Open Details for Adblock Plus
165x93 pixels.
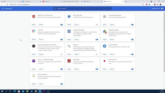tap(34, 25)
